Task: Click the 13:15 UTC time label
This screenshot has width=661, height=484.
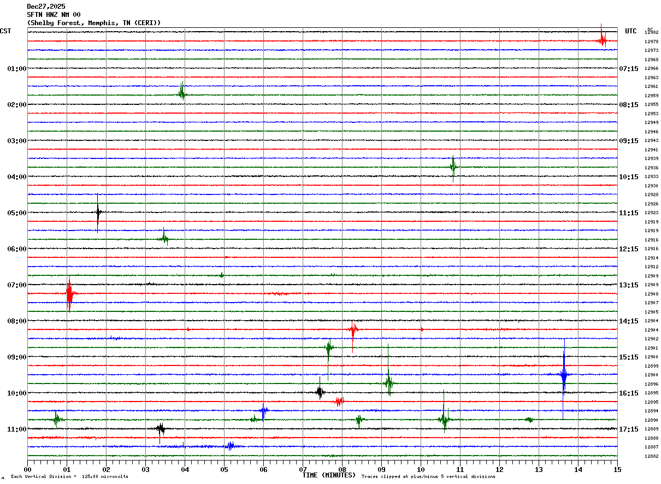Action: (629, 285)
